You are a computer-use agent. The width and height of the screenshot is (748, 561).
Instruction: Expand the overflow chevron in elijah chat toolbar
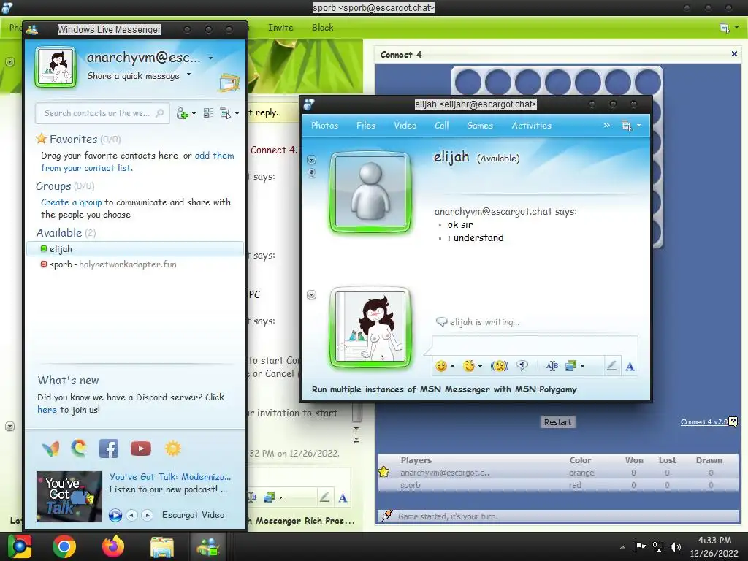(x=607, y=126)
